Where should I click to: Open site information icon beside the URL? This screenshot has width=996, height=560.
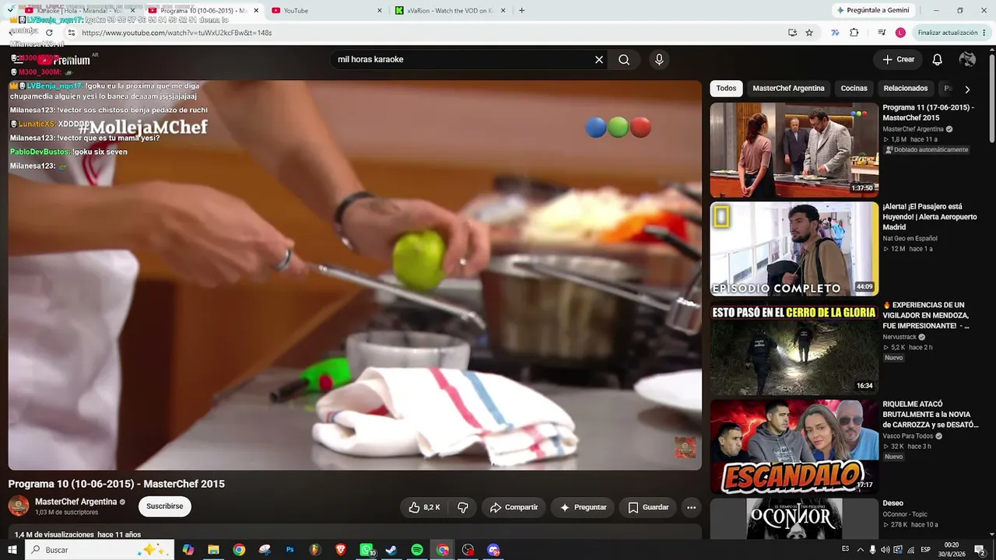71,33
